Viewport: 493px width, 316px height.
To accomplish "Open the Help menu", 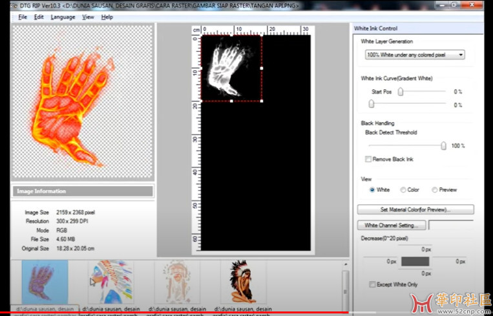I will (x=107, y=17).
